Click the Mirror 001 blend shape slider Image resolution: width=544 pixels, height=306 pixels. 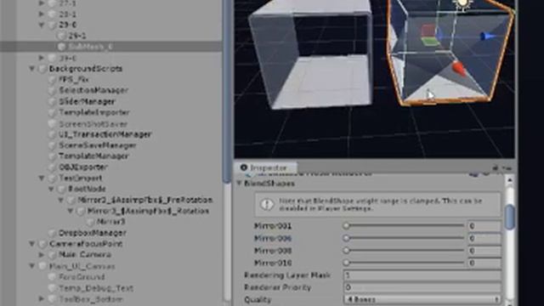tap(405, 226)
